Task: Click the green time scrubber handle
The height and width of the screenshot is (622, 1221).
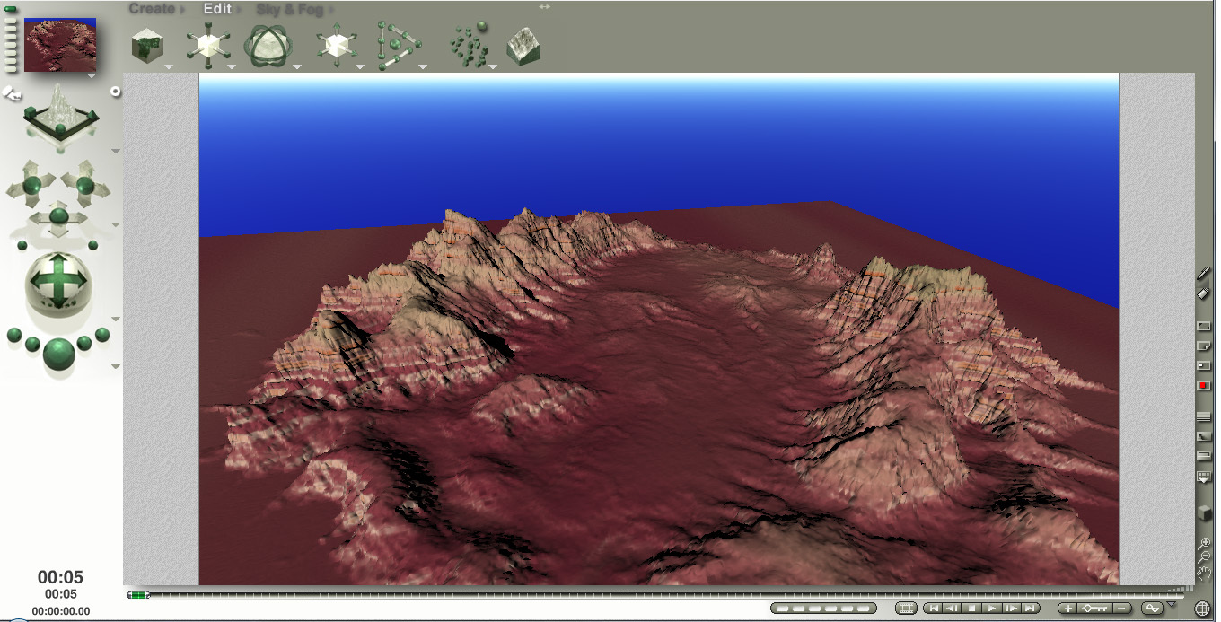Action: tap(138, 594)
